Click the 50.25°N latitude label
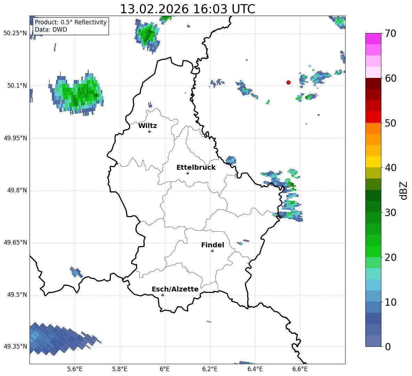This screenshot has height=376, width=412. pyautogui.click(x=15, y=33)
